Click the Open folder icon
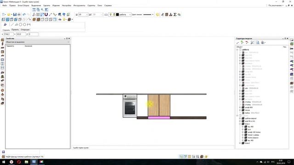The width and height of the screenshot is (294, 165). (9, 14)
